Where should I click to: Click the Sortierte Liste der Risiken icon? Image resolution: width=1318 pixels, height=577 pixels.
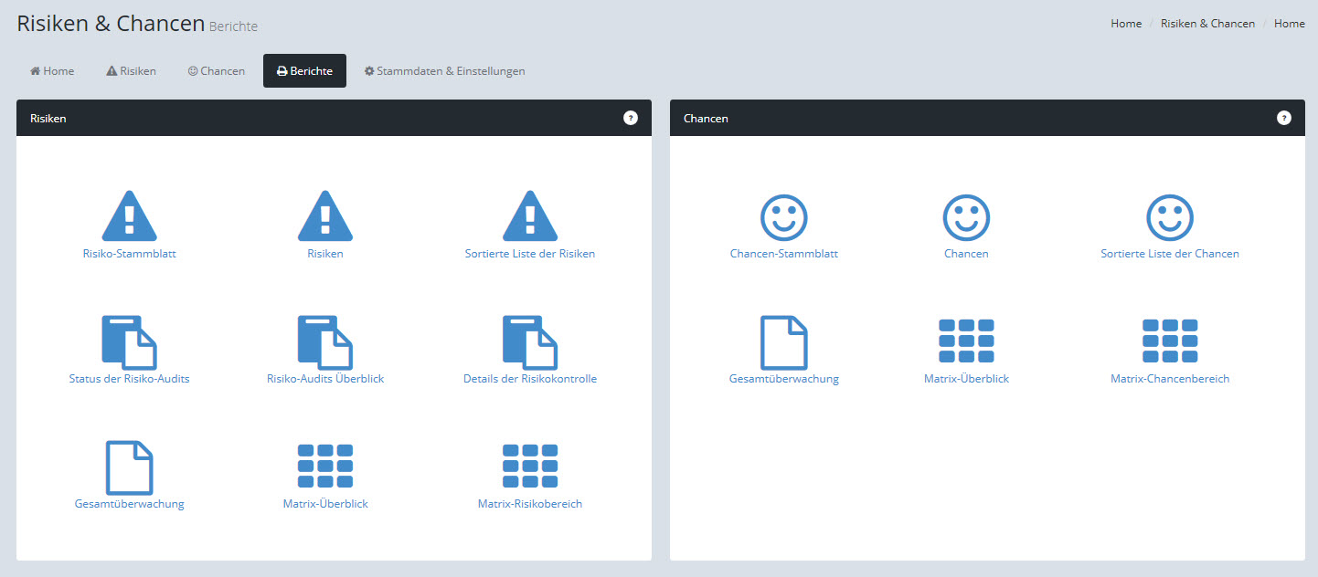(x=529, y=215)
